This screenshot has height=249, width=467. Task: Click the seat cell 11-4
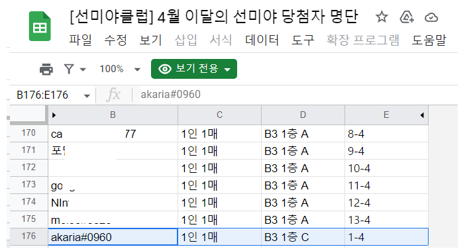(x=386, y=185)
